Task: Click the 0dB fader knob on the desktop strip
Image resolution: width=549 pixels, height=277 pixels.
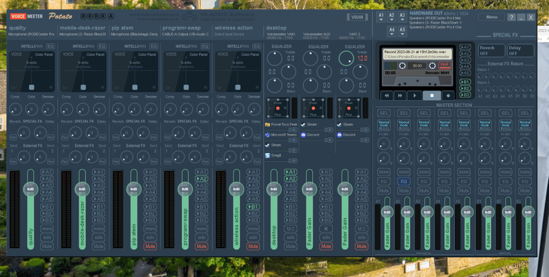Action: click(274, 189)
